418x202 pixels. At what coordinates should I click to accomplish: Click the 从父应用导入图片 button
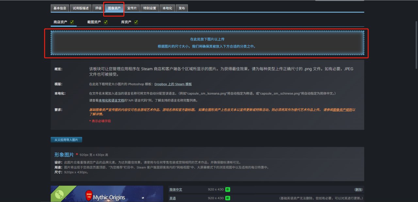point(66,140)
